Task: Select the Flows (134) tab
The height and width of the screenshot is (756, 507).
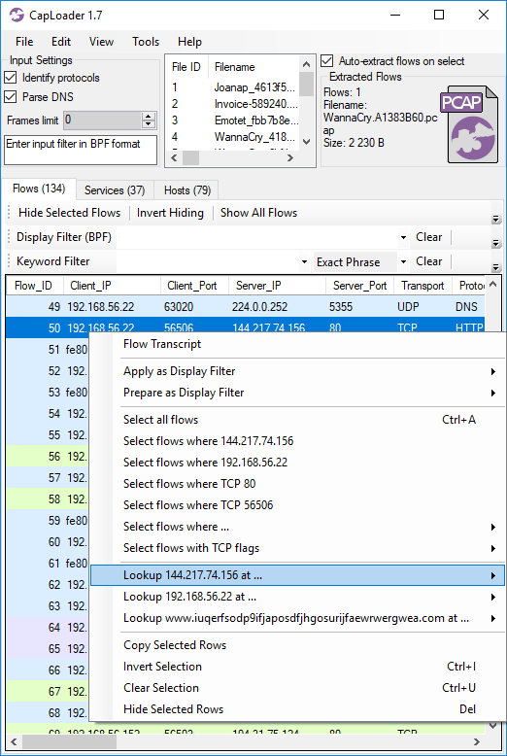Action: point(39,189)
